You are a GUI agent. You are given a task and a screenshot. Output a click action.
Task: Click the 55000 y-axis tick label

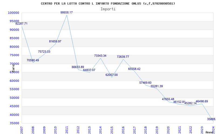click(14, 89)
